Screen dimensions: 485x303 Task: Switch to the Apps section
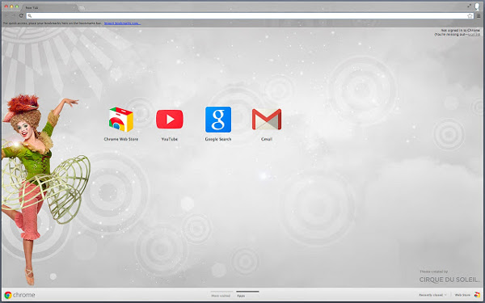(241, 296)
